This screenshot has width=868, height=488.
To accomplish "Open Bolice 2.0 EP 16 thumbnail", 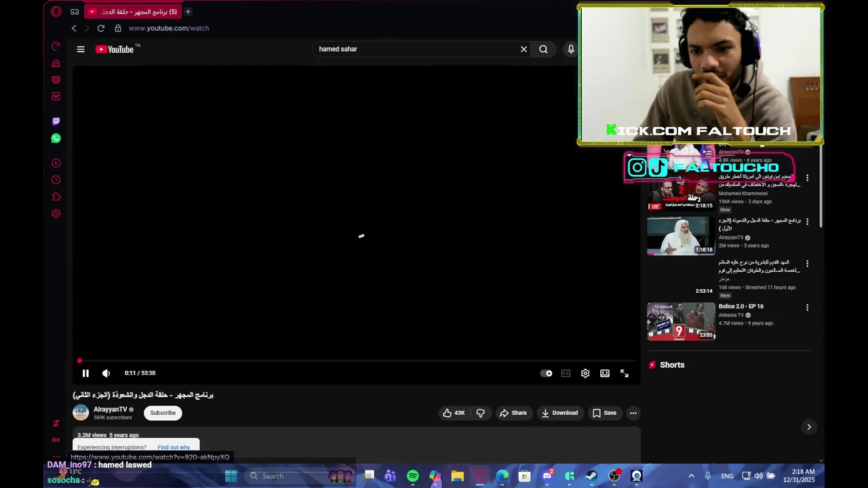I will tap(681, 321).
